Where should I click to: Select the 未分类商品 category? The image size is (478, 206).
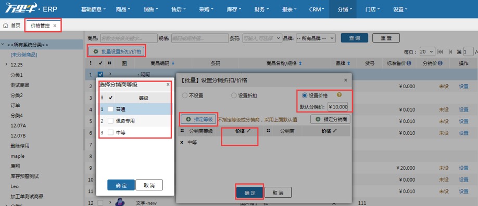point(23,54)
